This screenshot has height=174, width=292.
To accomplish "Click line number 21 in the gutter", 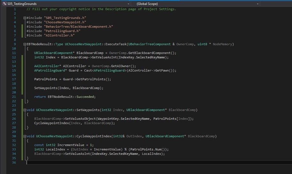I will point(14,92).
